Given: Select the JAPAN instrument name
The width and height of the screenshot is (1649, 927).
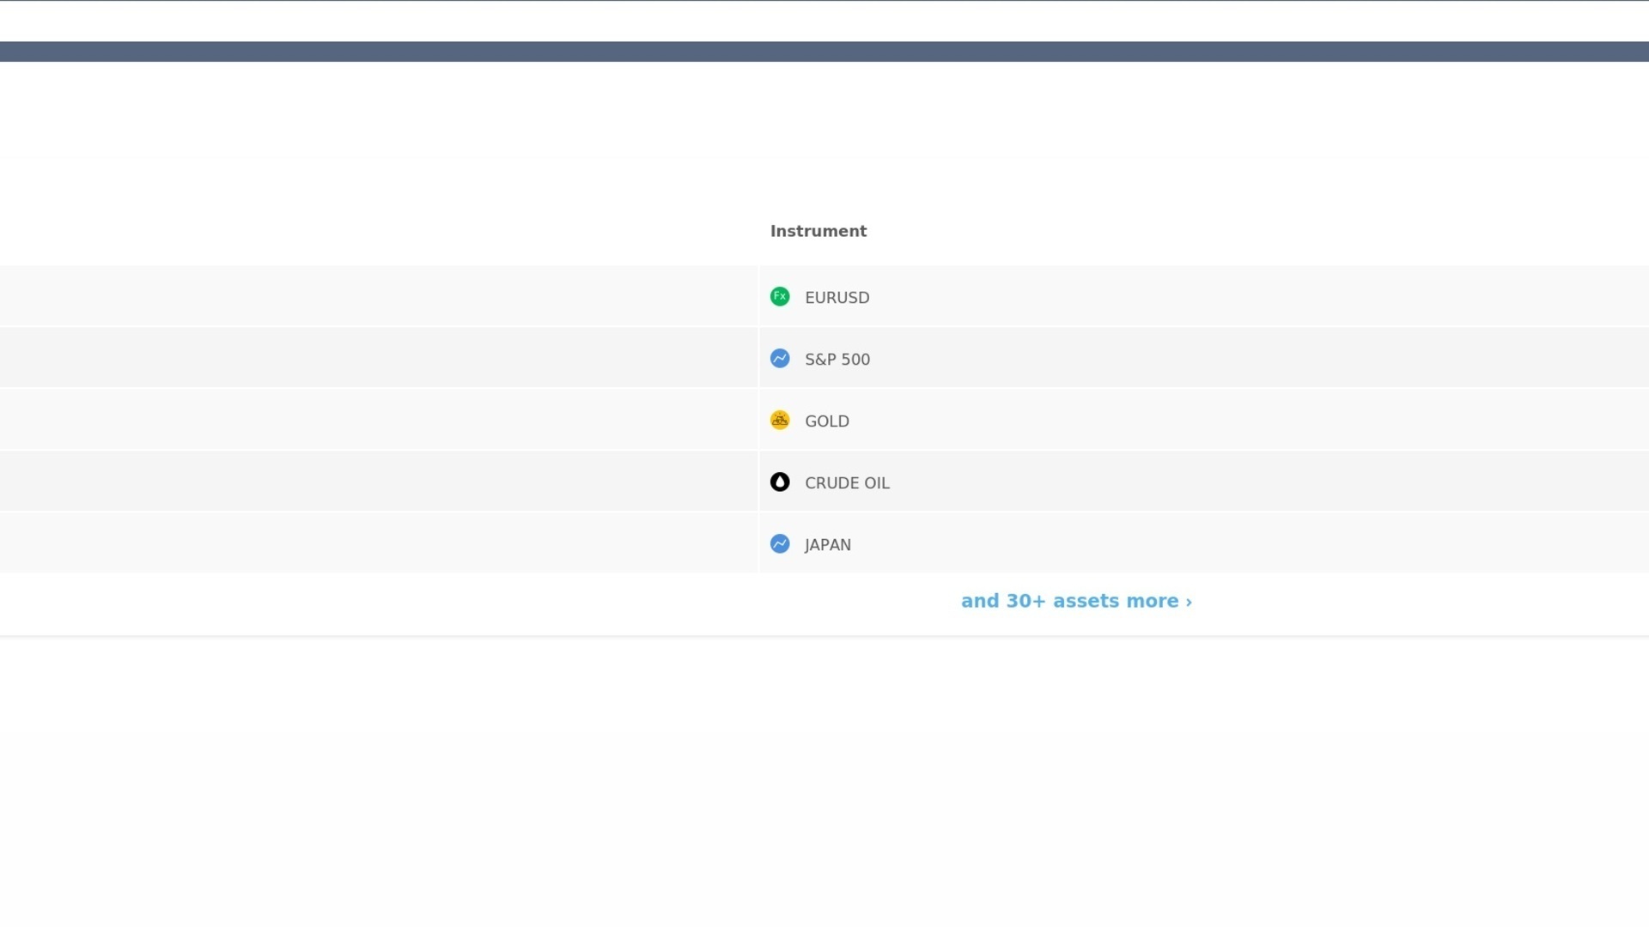Looking at the screenshot, I should point(828,545).
